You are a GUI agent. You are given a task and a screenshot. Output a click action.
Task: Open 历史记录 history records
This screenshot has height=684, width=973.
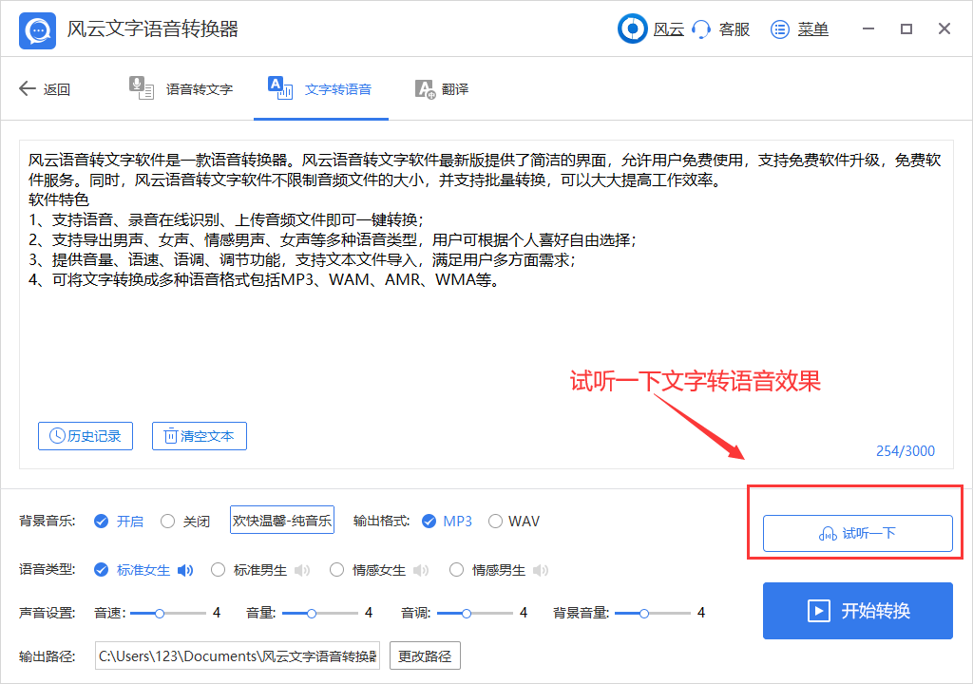(86, 436)
